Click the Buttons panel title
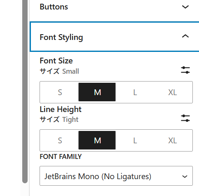Image resolution: width=199 pixels, height=196 pixels. tap(54, 7)
